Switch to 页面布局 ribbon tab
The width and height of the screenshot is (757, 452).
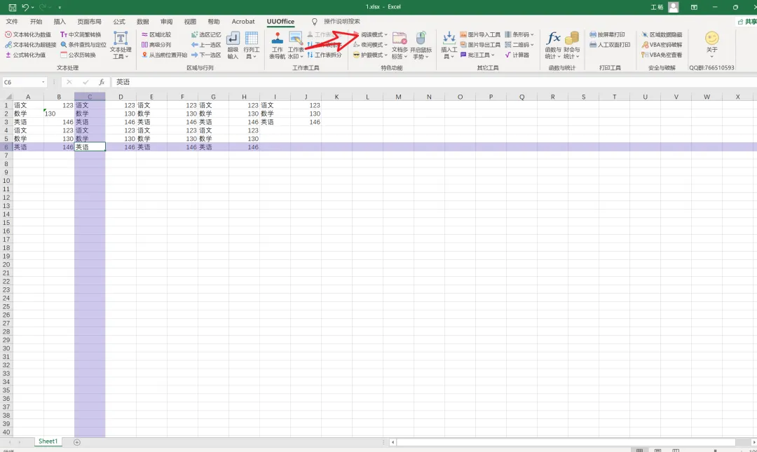[89, 22]
